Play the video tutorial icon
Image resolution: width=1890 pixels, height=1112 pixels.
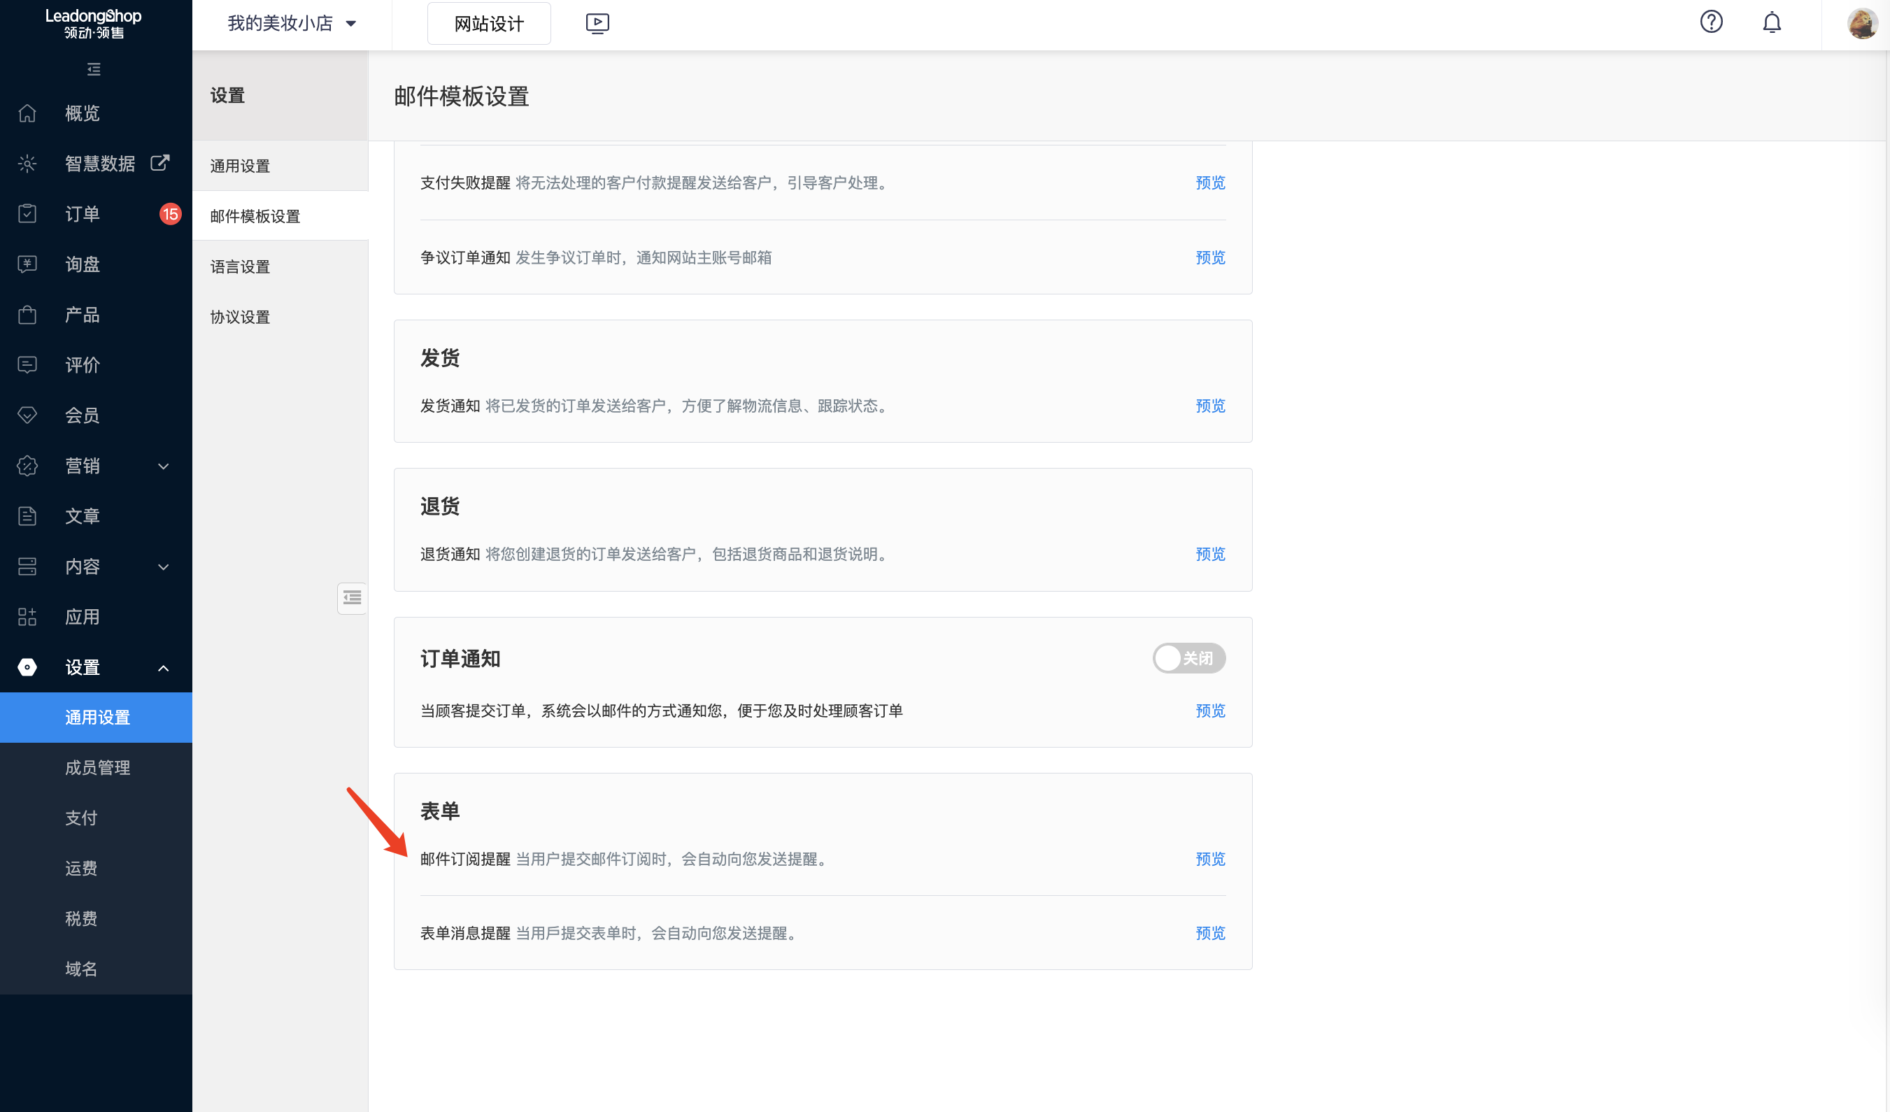[x=598, y=23]
